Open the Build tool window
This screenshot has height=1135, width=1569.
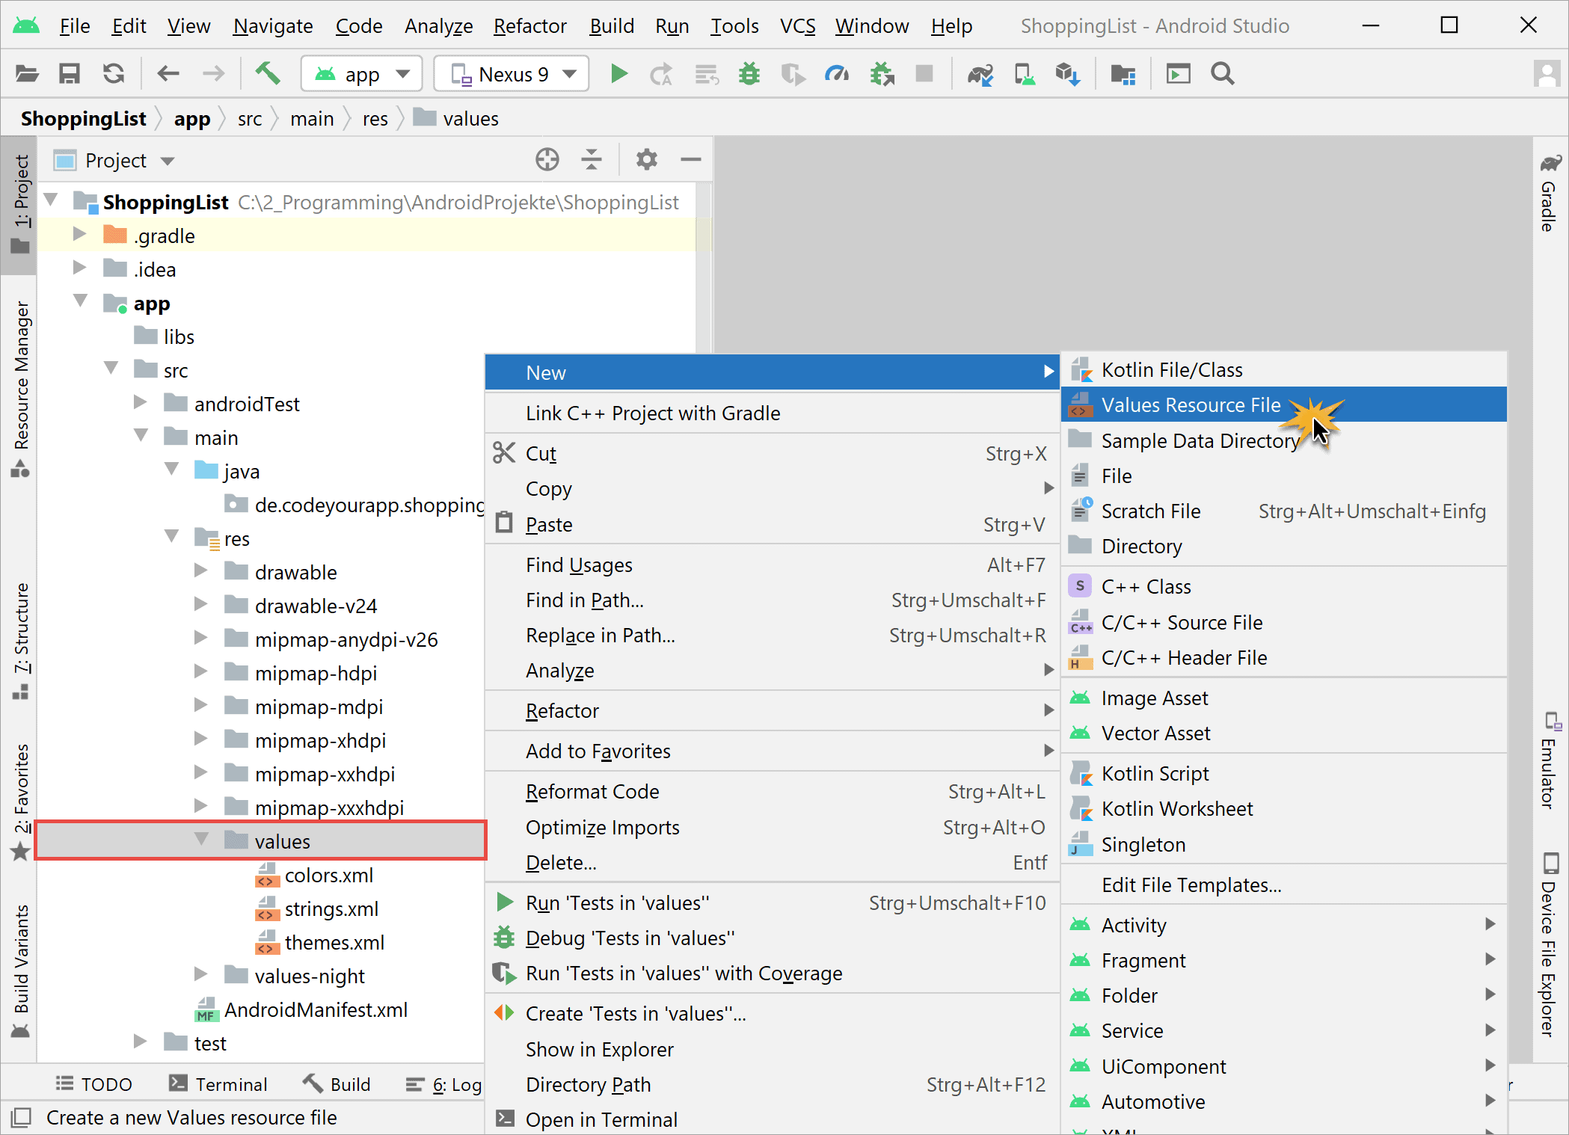click(337, 1084)
